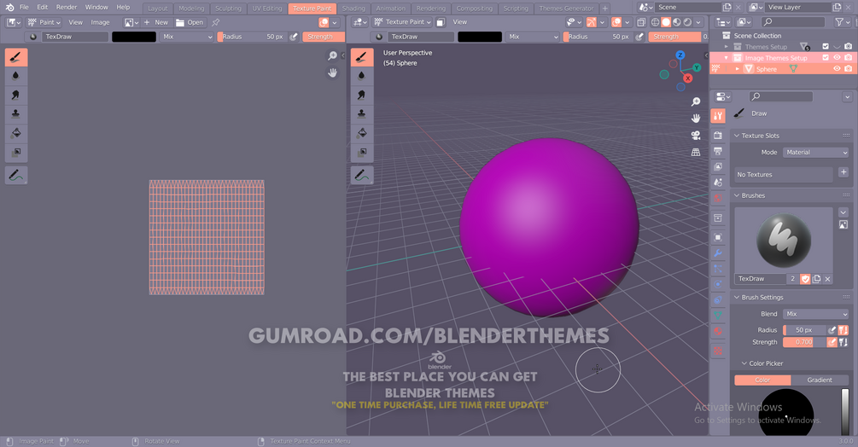The width and height of the screenshot is (858, 447).
Task: Click the Open image button
Action: point(190,22)
